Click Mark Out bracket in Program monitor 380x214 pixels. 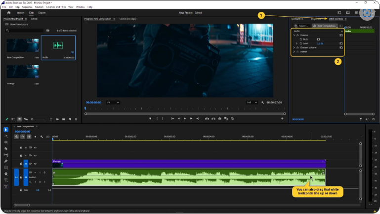click(x=163, y=119)
